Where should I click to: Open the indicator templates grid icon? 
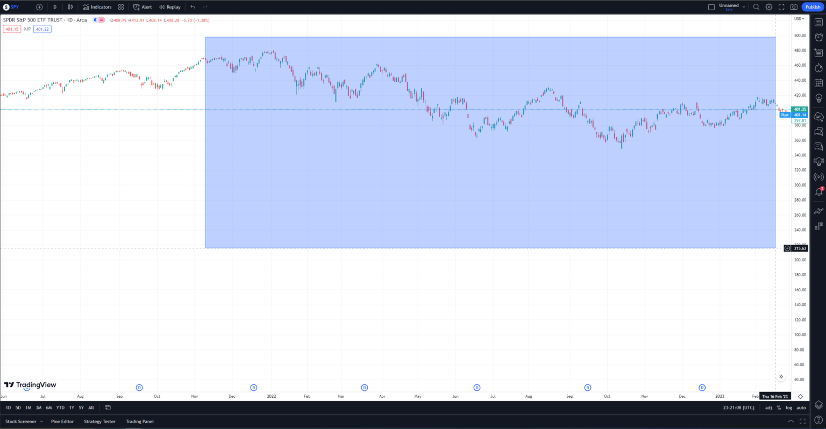point(120,7)
